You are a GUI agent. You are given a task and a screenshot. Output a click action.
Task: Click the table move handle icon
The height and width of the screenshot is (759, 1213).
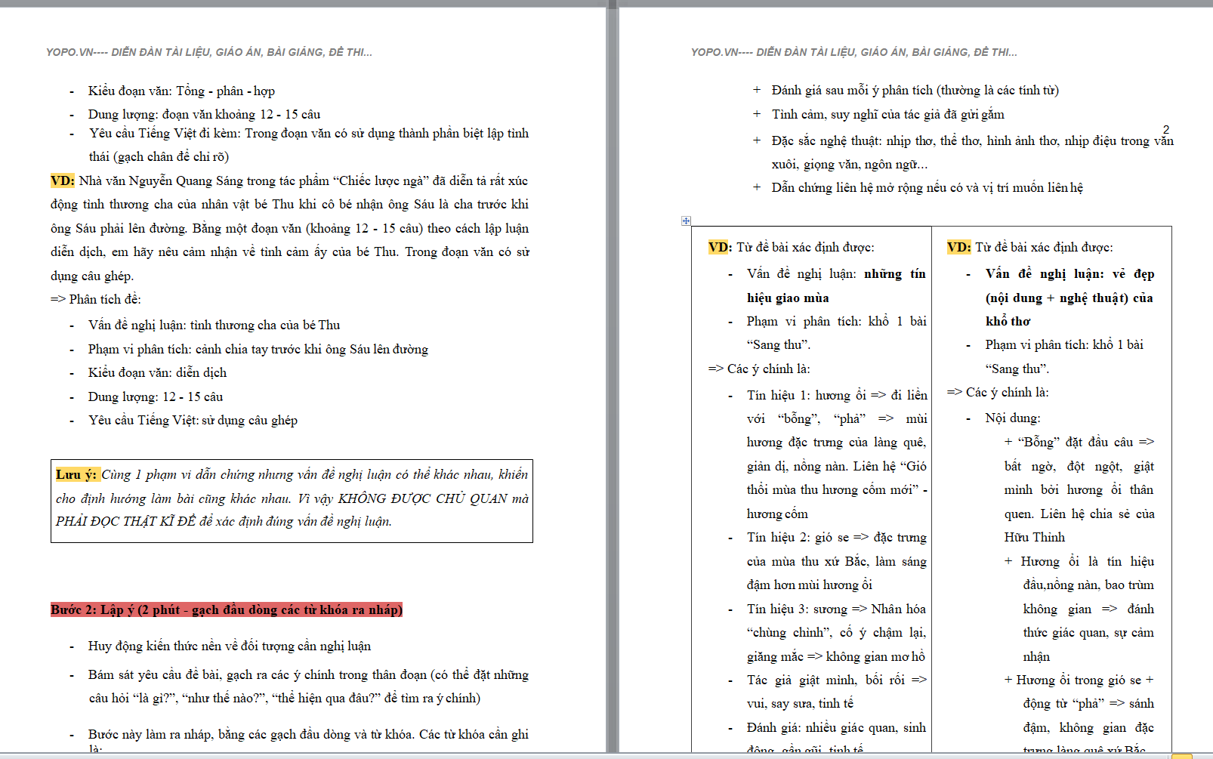click(x=686, y=221)
